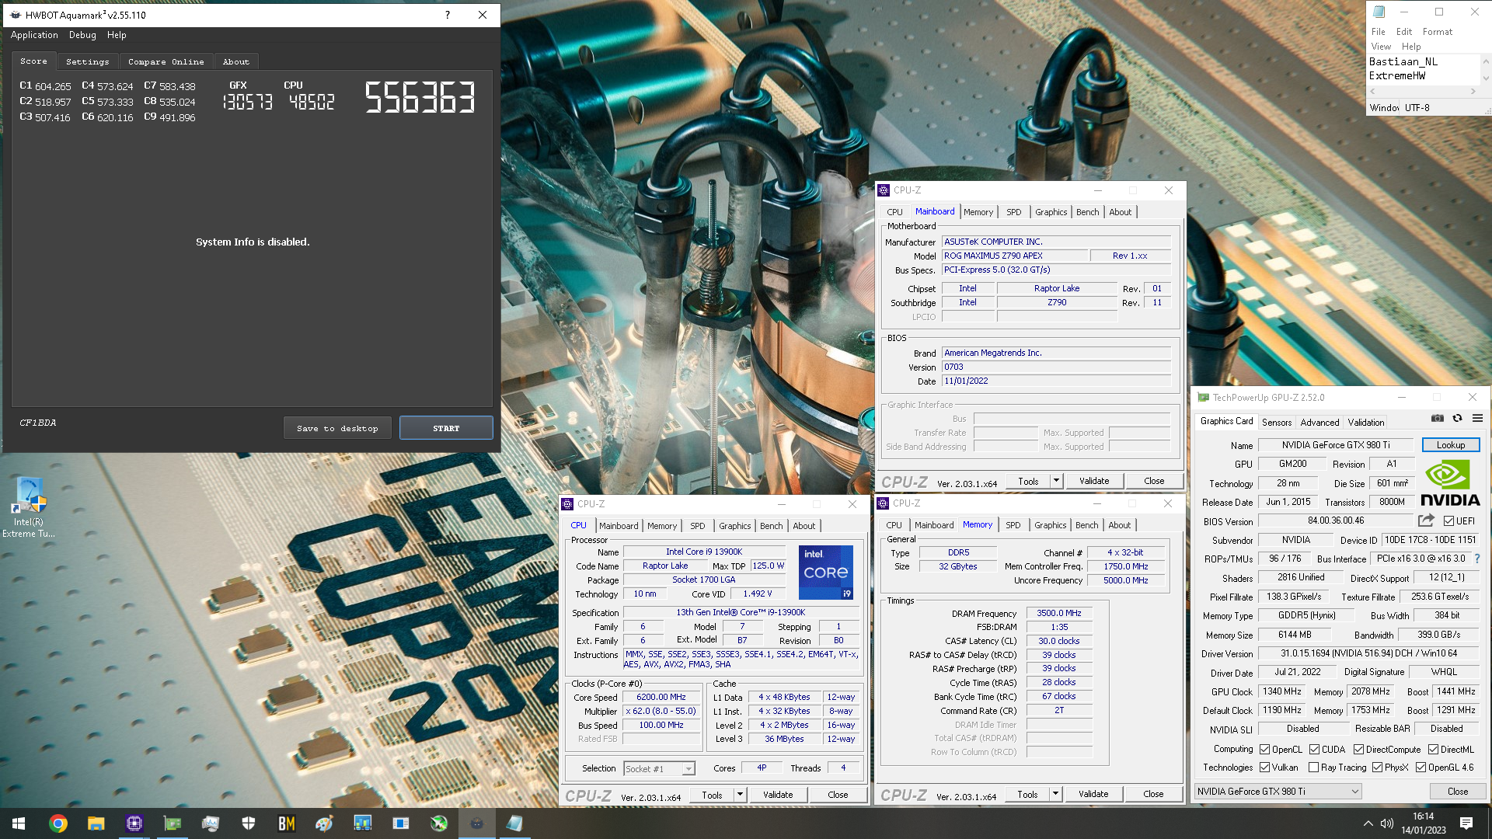Expand Tools dropdown arrow in CPU-Z Memory window

coord(1055,794)
